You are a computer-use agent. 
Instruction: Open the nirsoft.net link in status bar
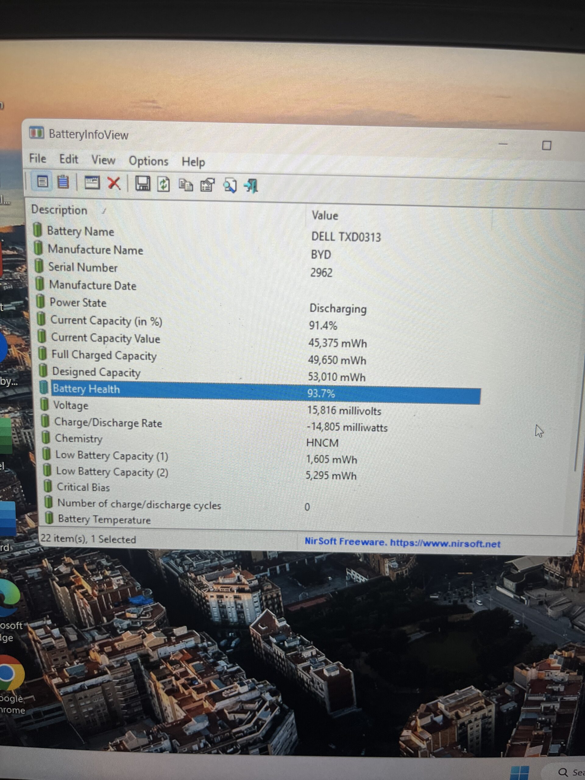coord(445,543)
